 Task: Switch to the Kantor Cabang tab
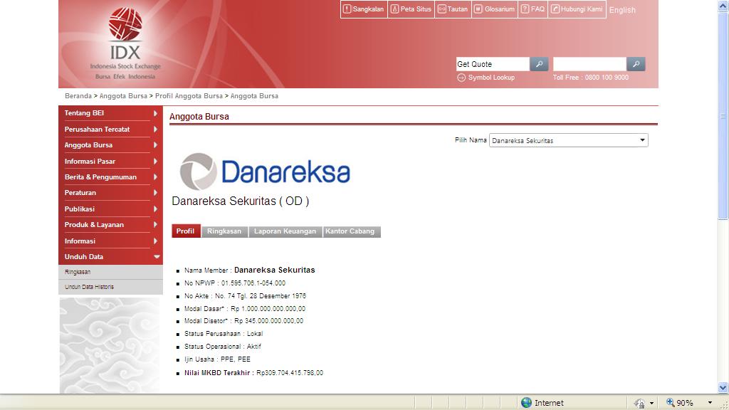point(352,231)
